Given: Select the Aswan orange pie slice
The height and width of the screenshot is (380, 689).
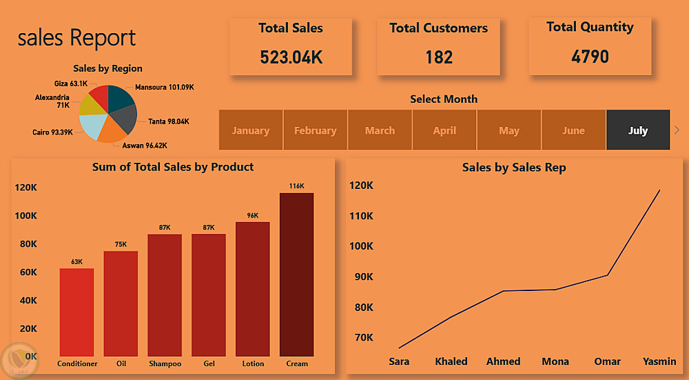Looking at the screenshot, I should pyautogui.click(x=110, y=130).
